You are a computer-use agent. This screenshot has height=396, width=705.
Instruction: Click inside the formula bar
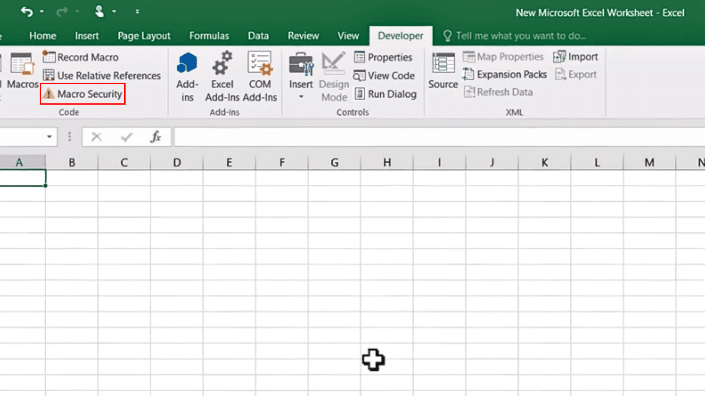(439, 137)
